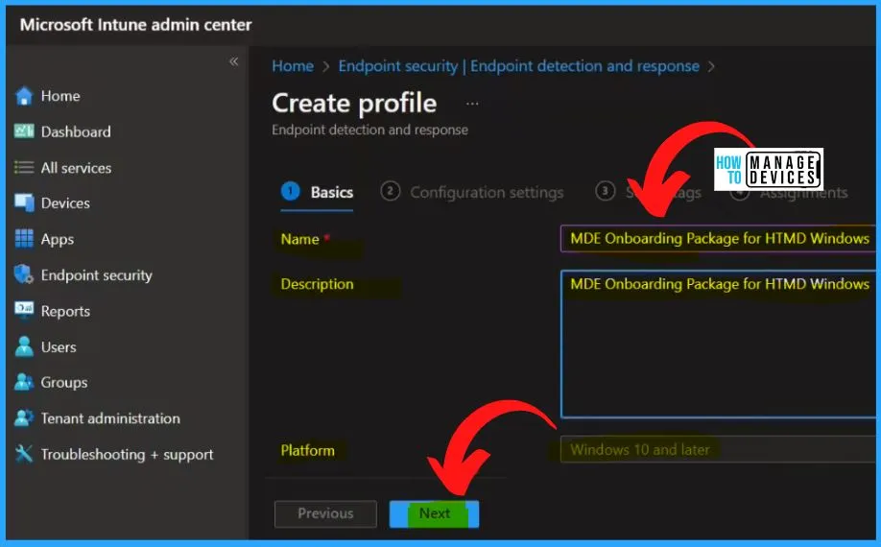Click the All services list icon
This screenshot has width=881, height=547.
[24, 167]
